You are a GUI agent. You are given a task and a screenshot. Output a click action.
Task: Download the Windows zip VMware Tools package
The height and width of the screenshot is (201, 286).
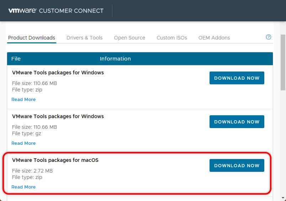pos(237,78)
